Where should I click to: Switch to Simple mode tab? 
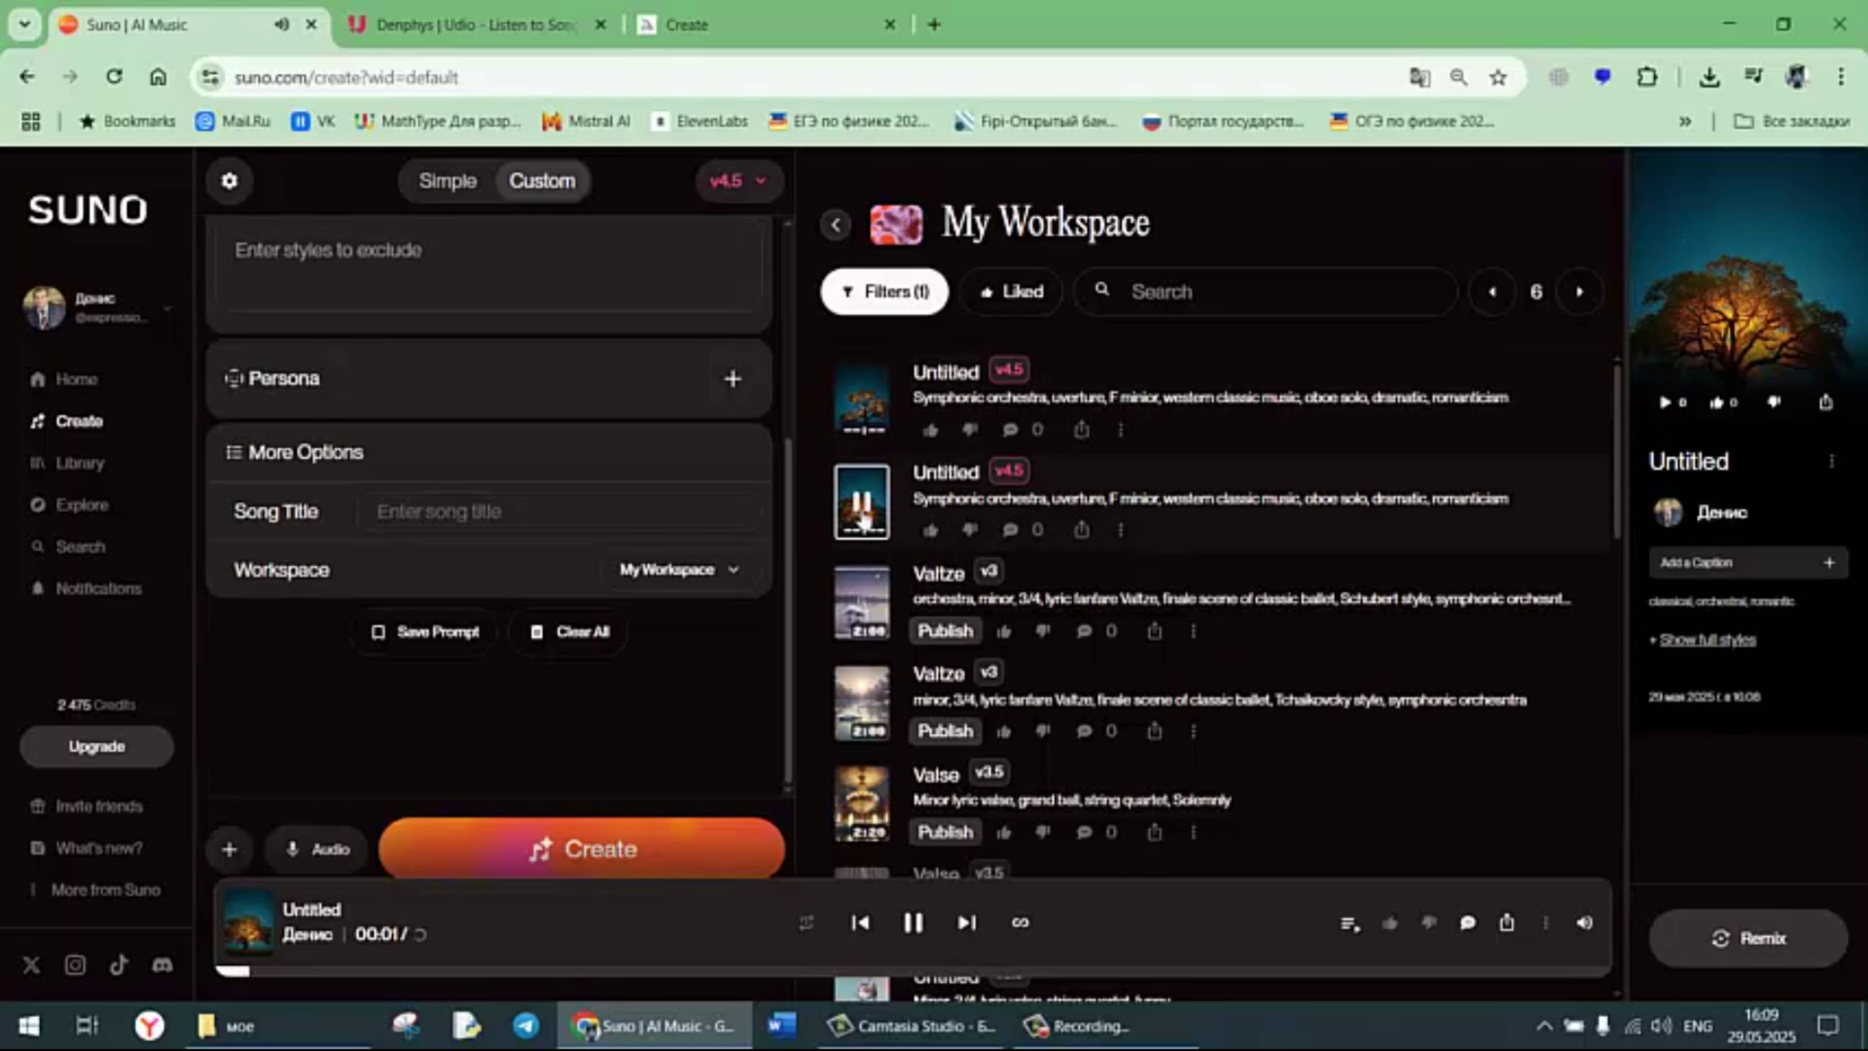tap(447, 181)
